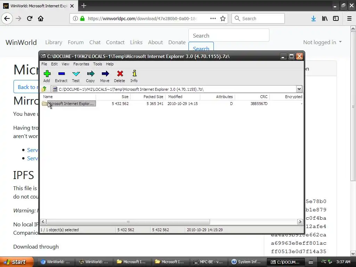The width and height of the screenshot is (356, 267).
Task: Open the Firefox hamburger menu
Action: [x=349, y=19]
